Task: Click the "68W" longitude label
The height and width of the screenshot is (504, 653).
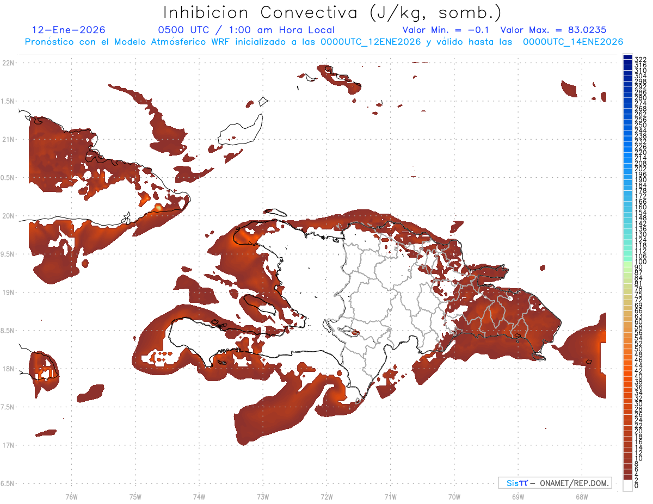Action: 581,496
